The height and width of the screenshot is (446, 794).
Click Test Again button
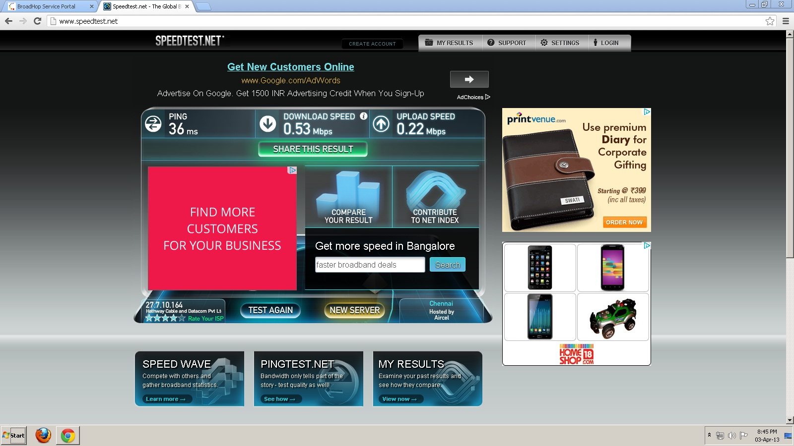tap(270, 310)
